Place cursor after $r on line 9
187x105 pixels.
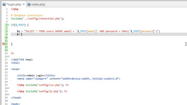22,34
